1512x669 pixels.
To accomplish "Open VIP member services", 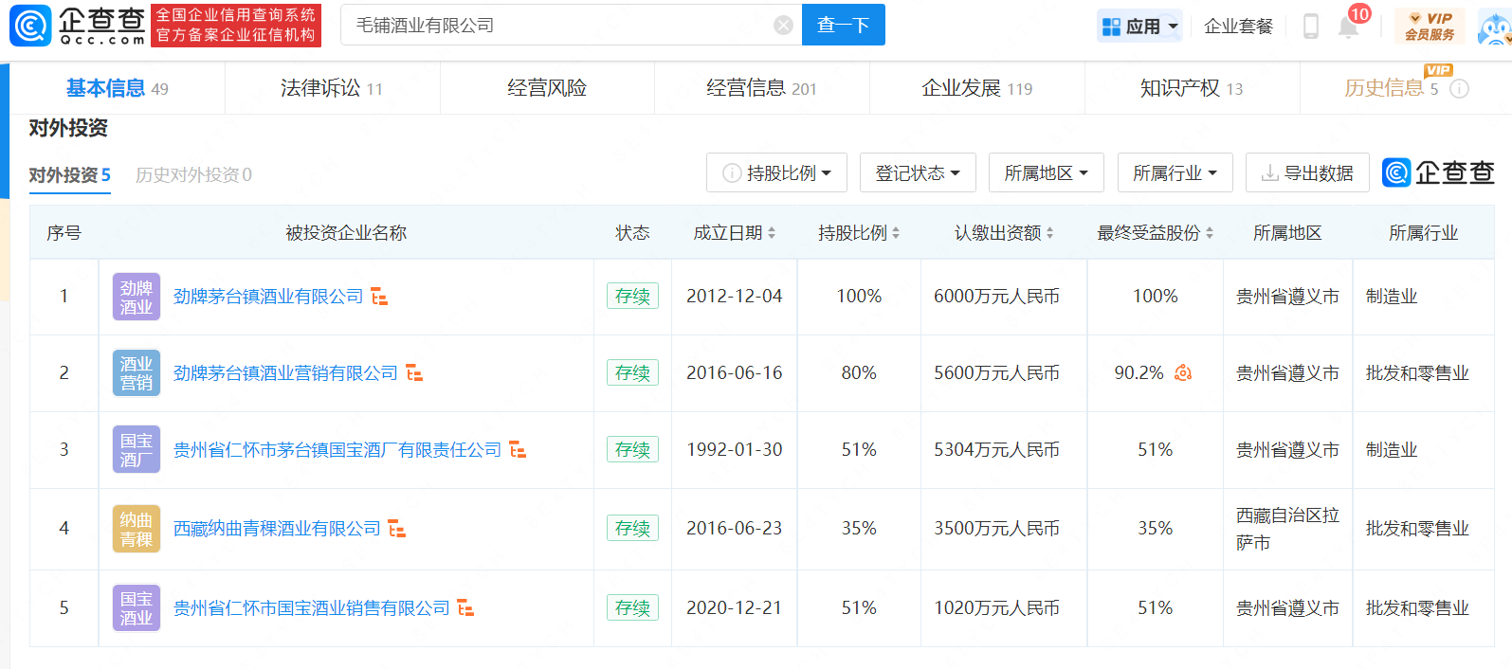I will coord(1429,26).
